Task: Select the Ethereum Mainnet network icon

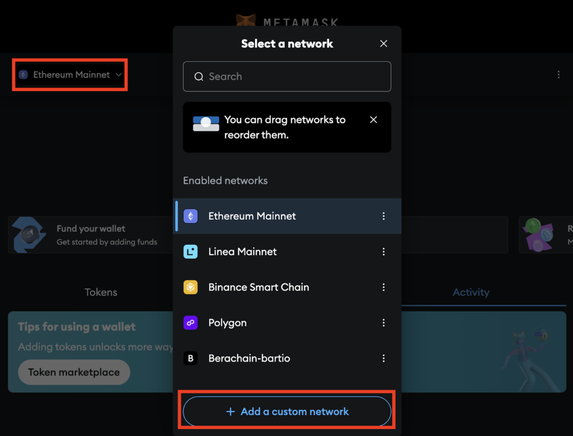Action: tap(191, 216)
